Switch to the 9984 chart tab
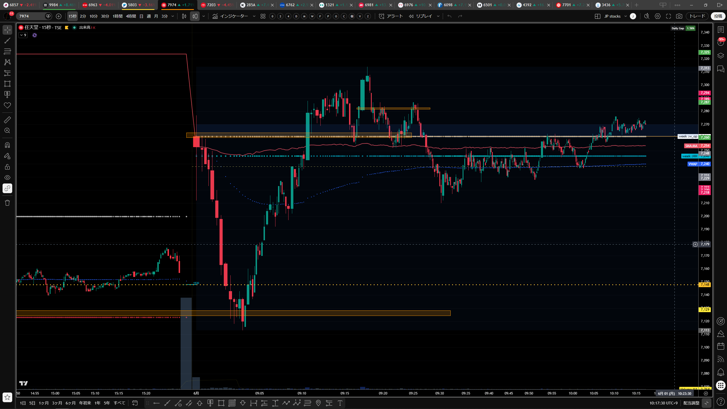Viewport: 727px width, 409px height. (x=59, y=5)
